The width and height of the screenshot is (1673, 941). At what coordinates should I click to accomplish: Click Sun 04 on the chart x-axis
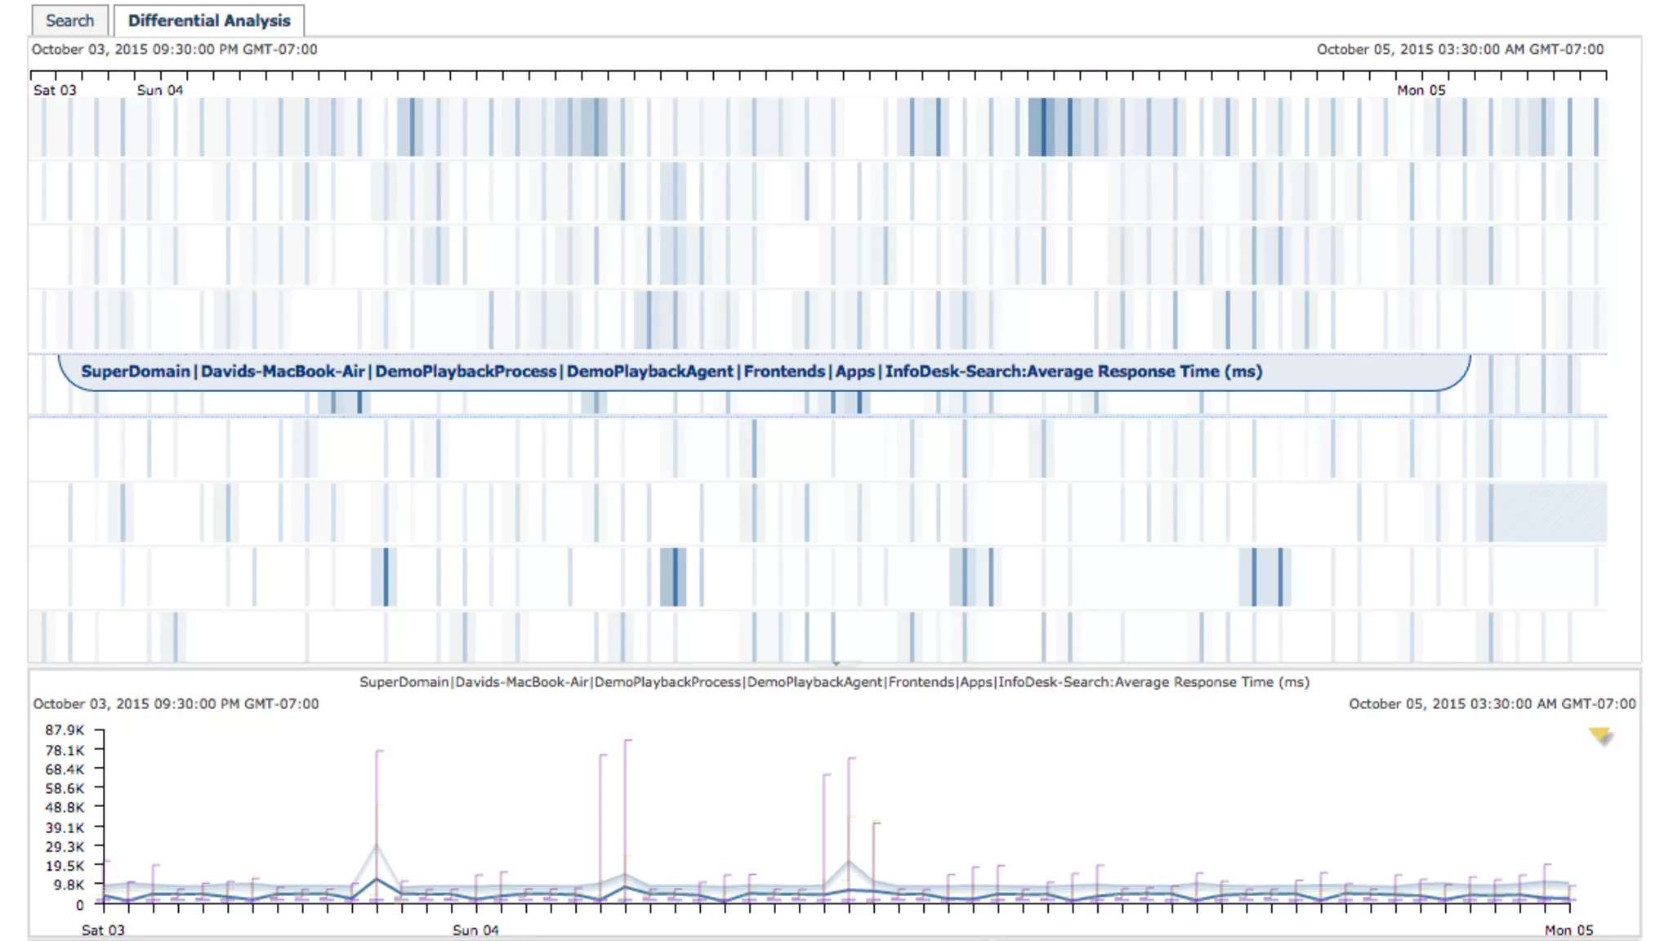pos(475,930)
